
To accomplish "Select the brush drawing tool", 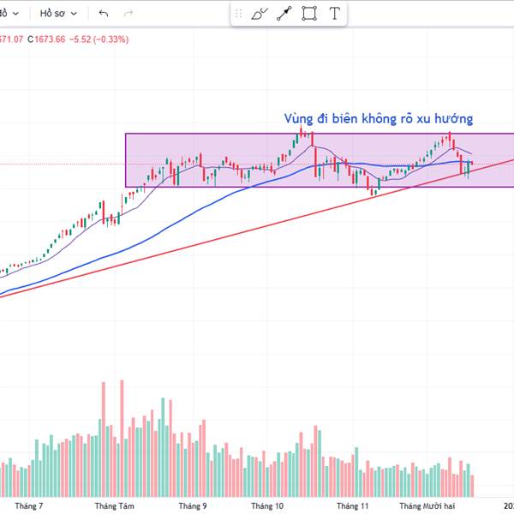I will point(260,14).
